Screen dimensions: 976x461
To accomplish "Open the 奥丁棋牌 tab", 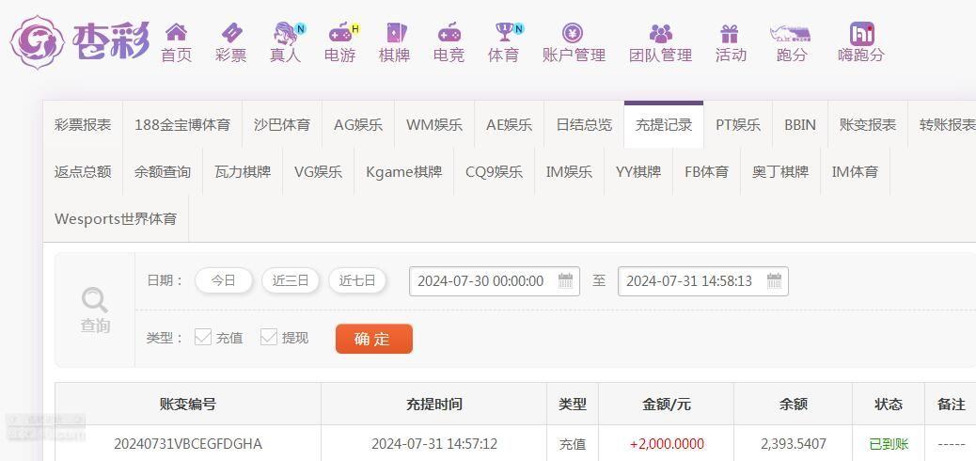I will [780, 172].
